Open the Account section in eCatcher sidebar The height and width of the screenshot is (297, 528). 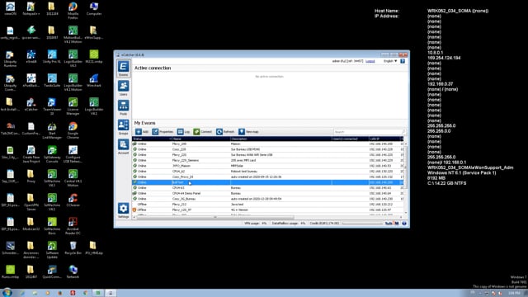click(123, 147)
